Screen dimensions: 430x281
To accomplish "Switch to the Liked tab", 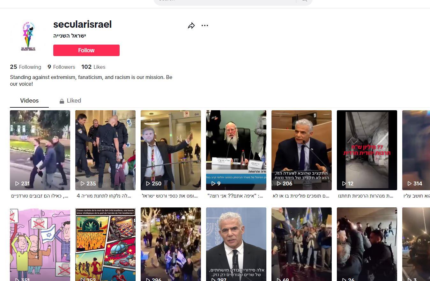I will [74, 101].
